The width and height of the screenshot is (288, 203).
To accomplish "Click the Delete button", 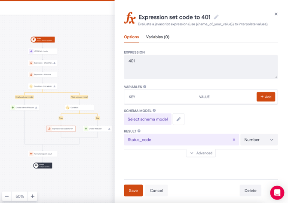I will click(x=250, y=191).
